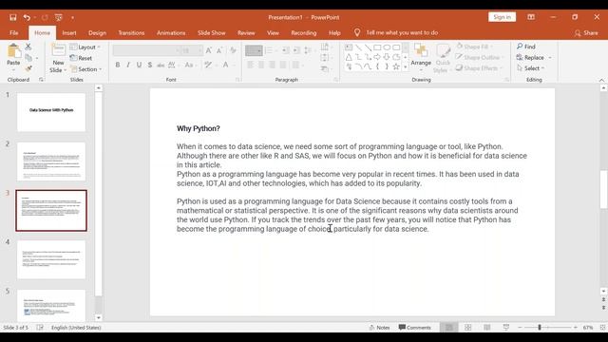Viewport: 608px width, 342px height.
Task: Select slide 1 thumbnail Data Science With Python
Action: (51, 112)
